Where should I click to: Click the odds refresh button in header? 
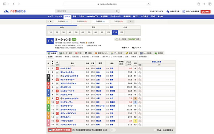[129, 64]
